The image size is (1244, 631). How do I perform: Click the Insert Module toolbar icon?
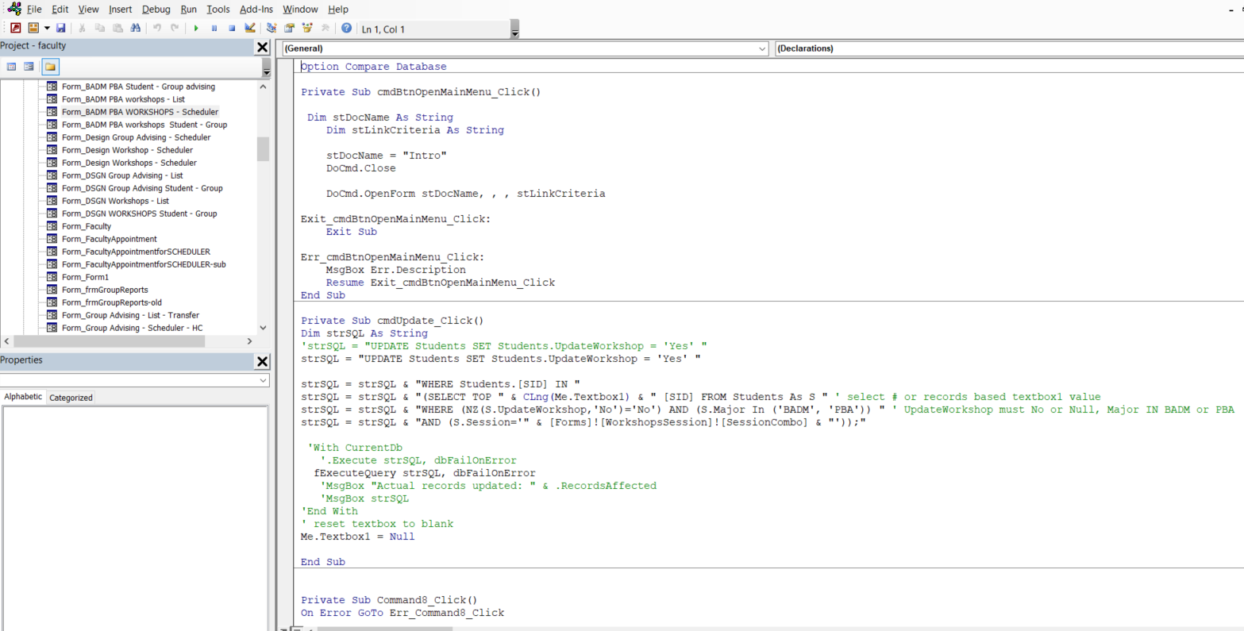point(33,28)
